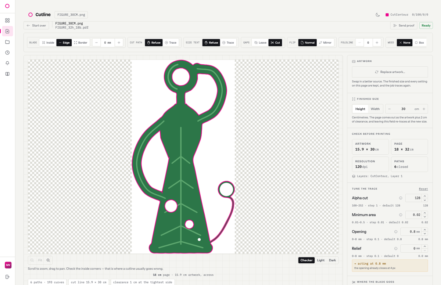
Task: Set Gaps to Cut
Action: pyautogui.click(x=275, y=43)
